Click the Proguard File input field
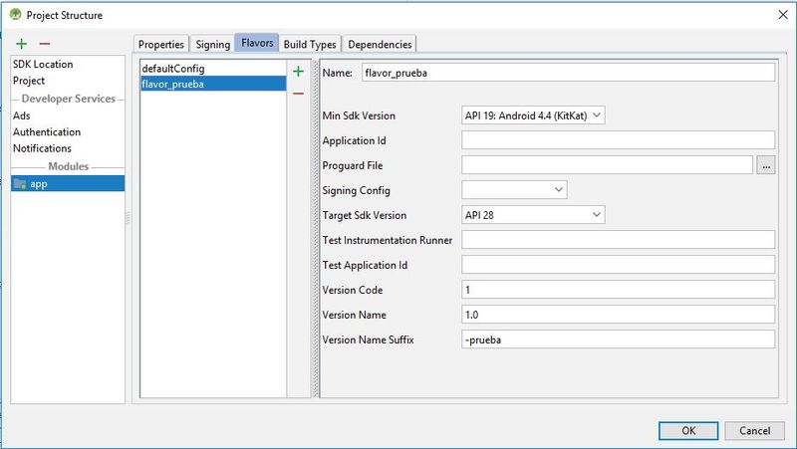Image resolution: width=797 pixels, height=449 pixels. pos(607,165)
